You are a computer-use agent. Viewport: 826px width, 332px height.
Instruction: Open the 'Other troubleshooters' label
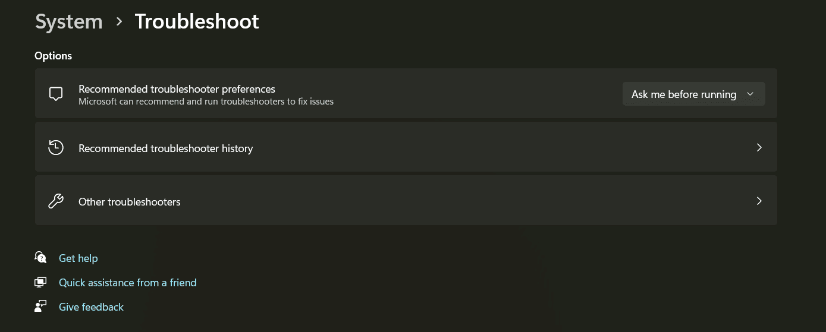point(130,202)
